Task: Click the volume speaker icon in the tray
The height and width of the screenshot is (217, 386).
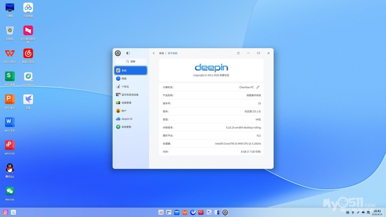Action: [x=363, y=212]
